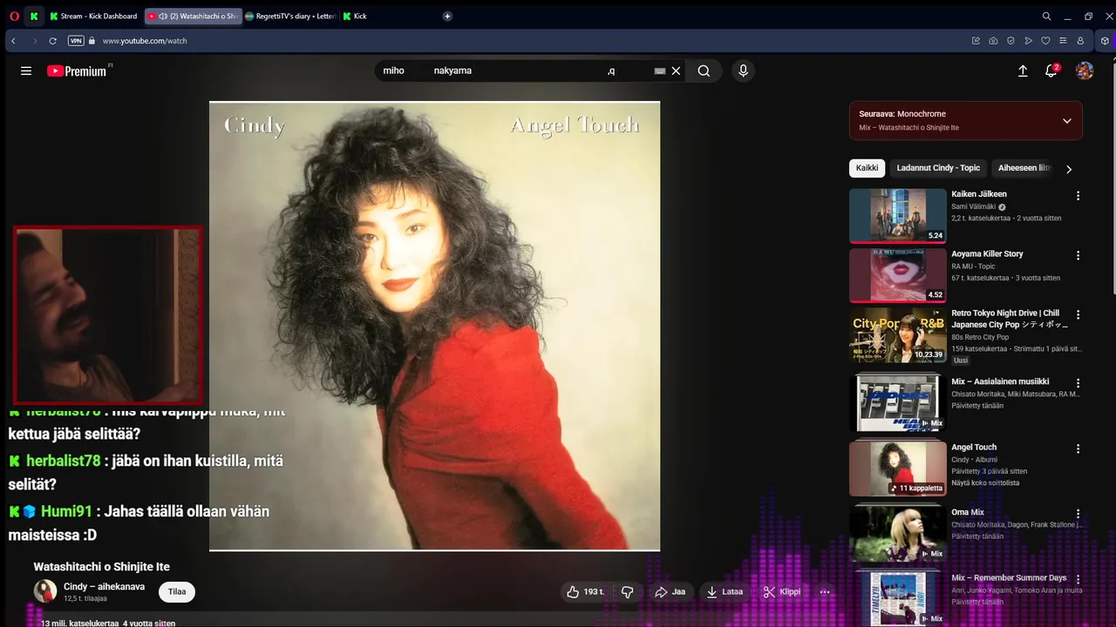The image size is (1116, 627).
Task: Open the Oma Mix playlist
Action: [x=898, y=533]
